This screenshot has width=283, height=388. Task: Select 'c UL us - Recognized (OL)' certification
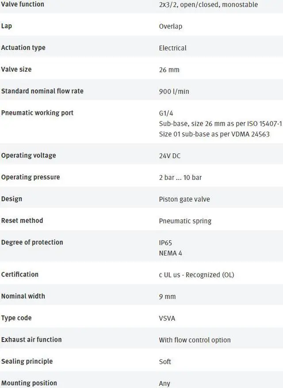tap(196, 274)
